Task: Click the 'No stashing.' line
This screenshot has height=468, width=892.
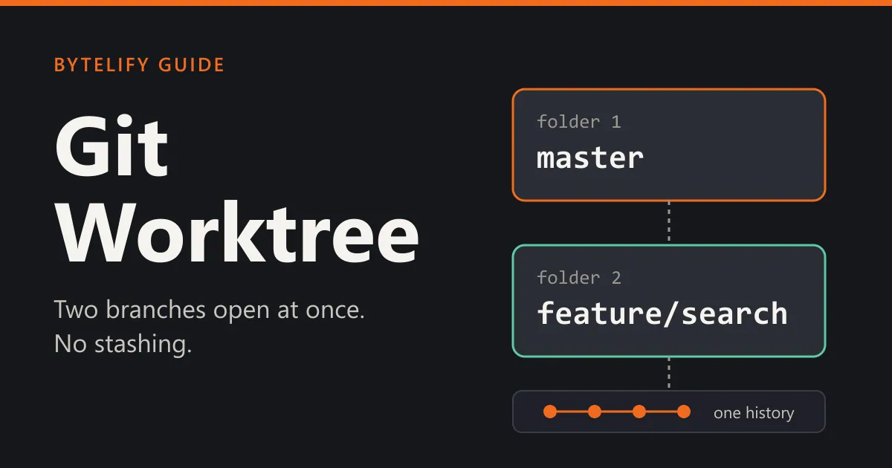Action: pos(123,344)
